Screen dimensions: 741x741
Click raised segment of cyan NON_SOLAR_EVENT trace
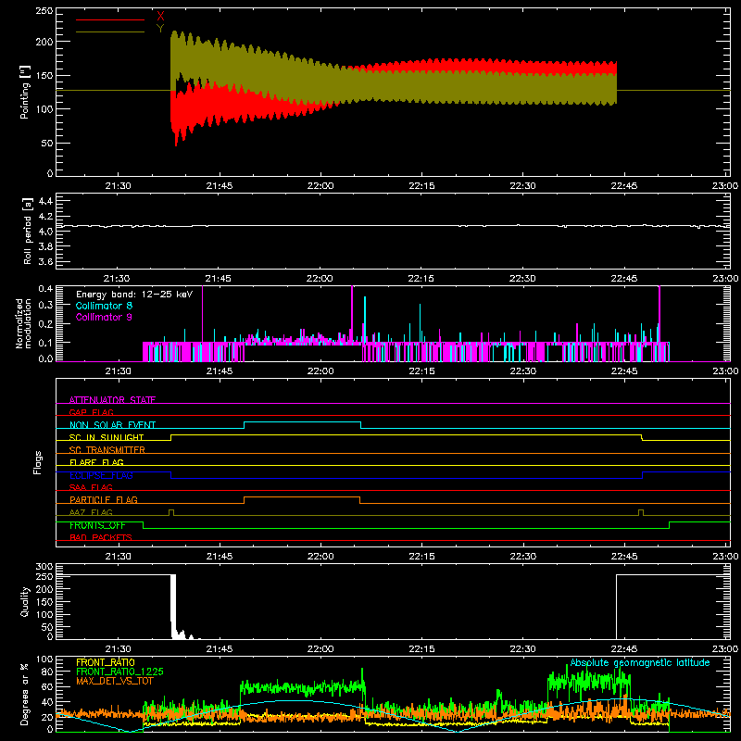coord(303,421)
